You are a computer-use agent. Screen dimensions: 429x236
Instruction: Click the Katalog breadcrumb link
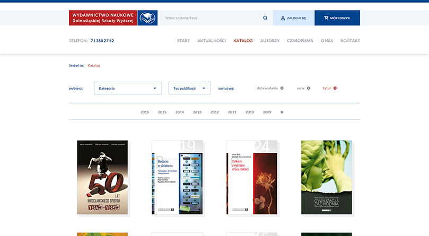click(x=93, y=65)
